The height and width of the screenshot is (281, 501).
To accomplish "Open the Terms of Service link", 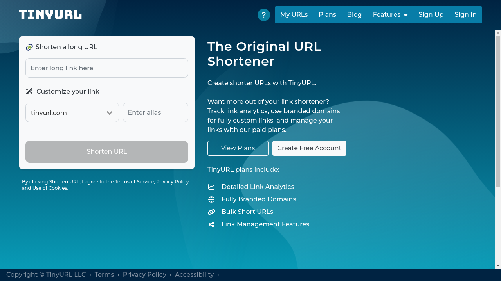I will click(134, 181).
